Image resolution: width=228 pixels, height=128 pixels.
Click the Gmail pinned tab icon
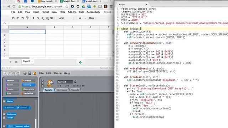click(x=18, y=1)
